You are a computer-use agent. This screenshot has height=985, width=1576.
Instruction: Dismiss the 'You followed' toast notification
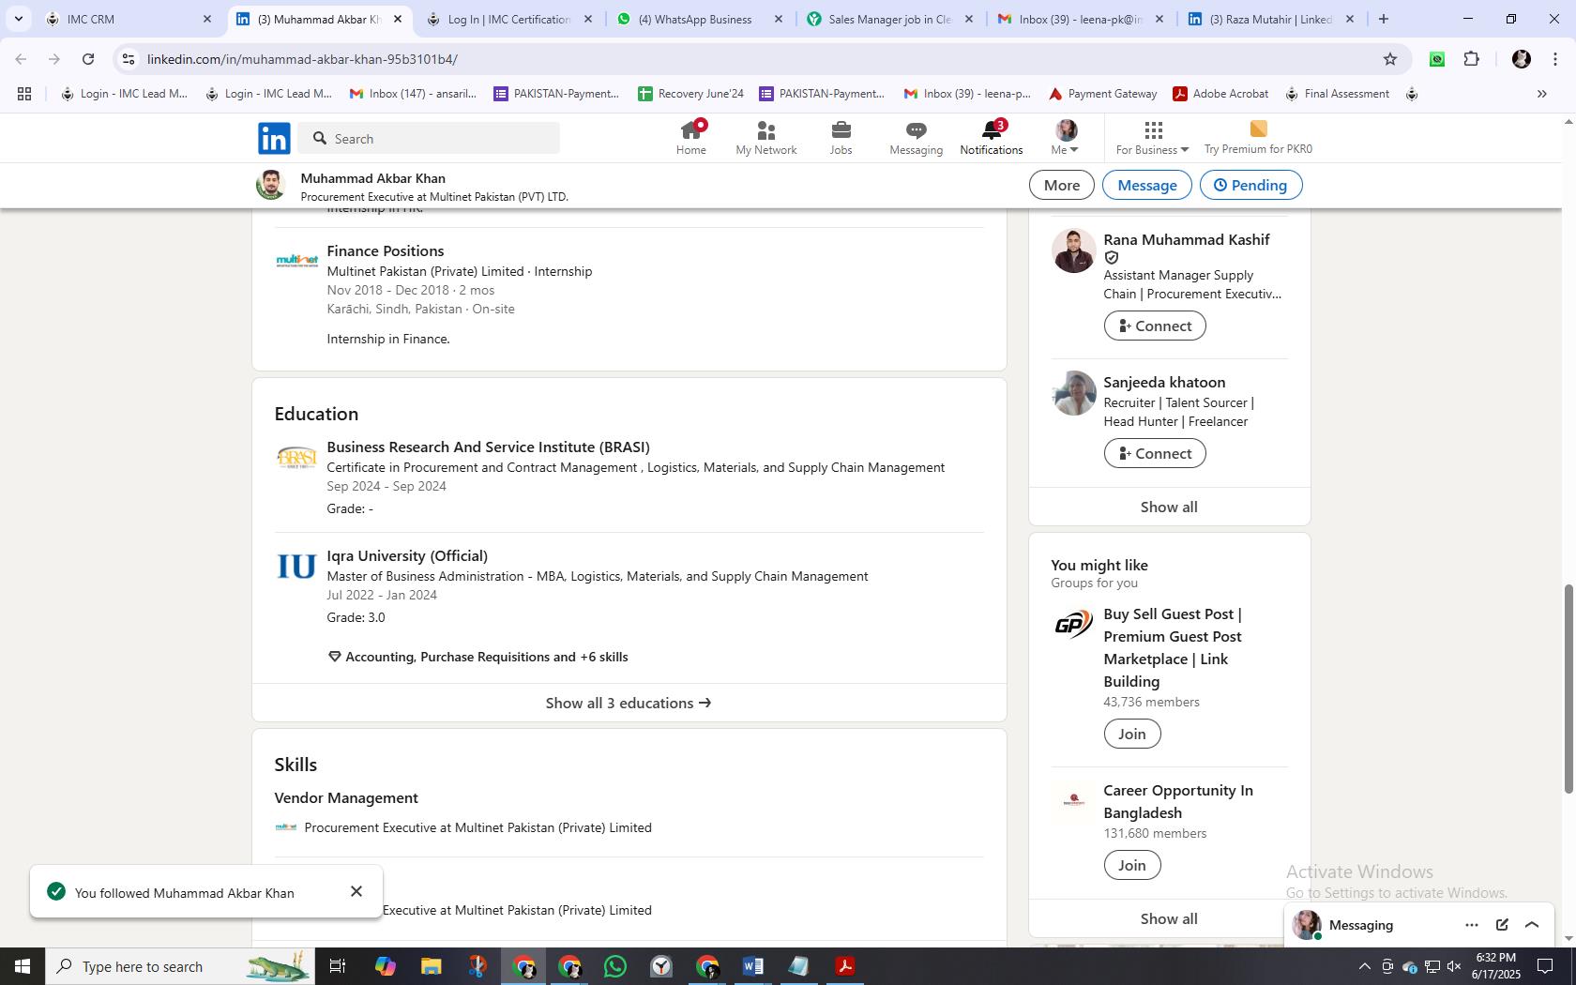(356, 891)
